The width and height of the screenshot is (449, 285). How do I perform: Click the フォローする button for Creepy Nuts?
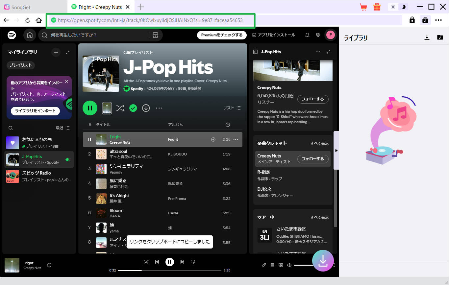312,99
